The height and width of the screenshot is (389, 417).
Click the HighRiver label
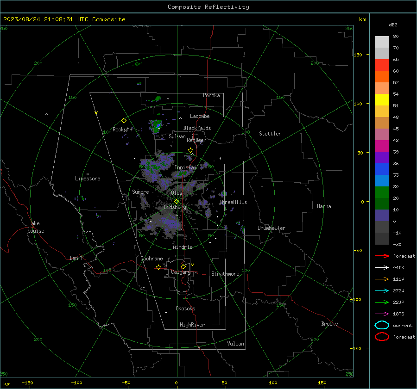point(192,325)
